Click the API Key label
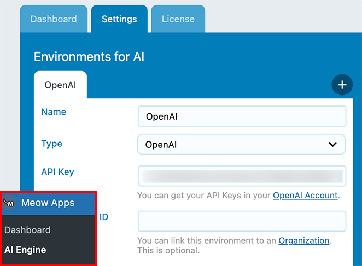 point(57,172)
